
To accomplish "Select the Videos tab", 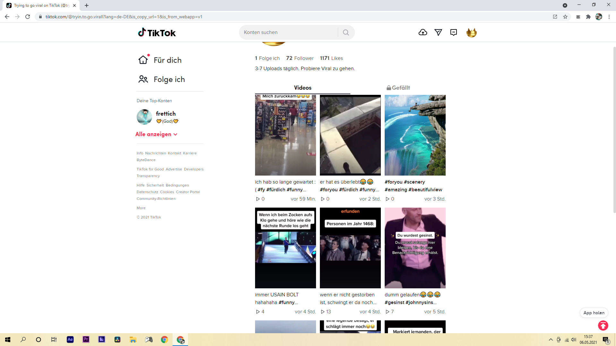I will [302, 87].
